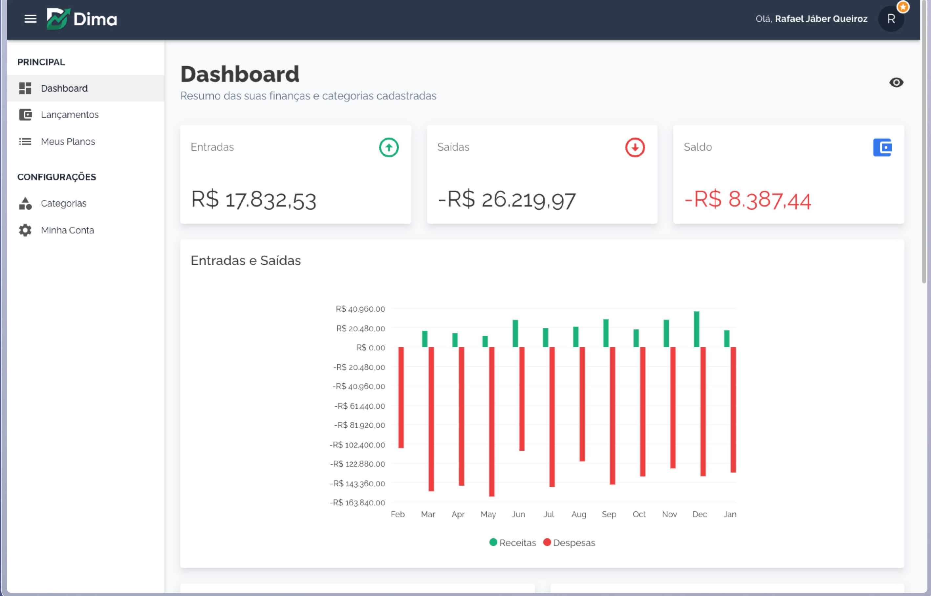Click the Entradas e Saídas chart title

(246, 260)
